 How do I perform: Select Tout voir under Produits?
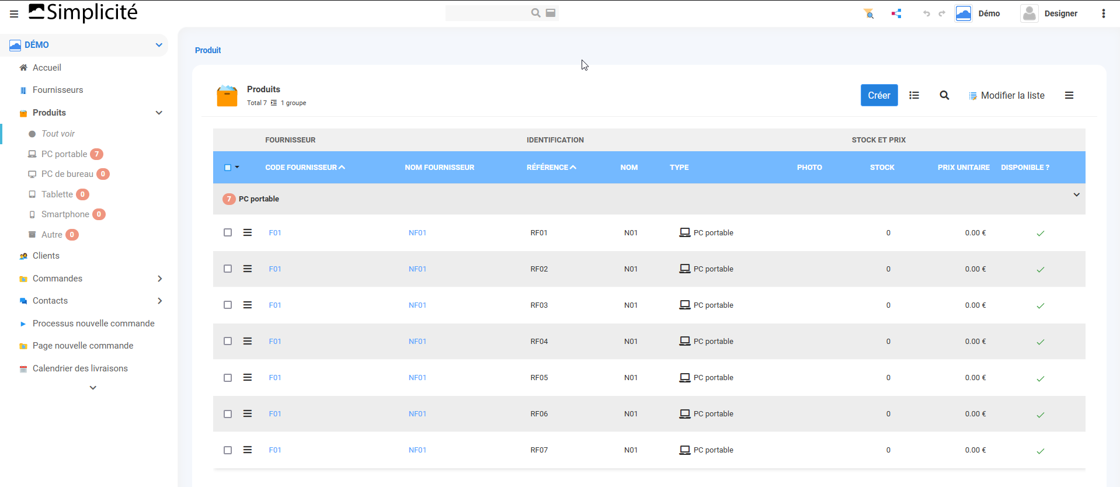point(58,134)
